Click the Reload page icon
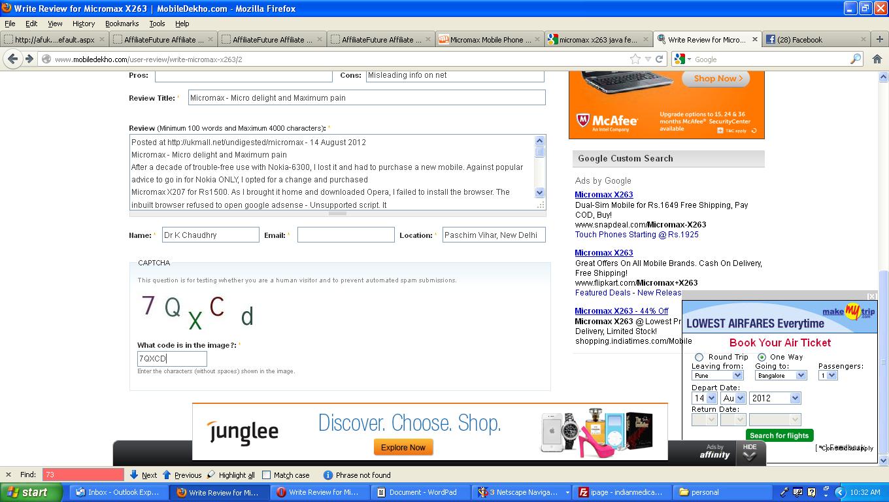The width and height of the screenshot is (889, 502). 660,59
